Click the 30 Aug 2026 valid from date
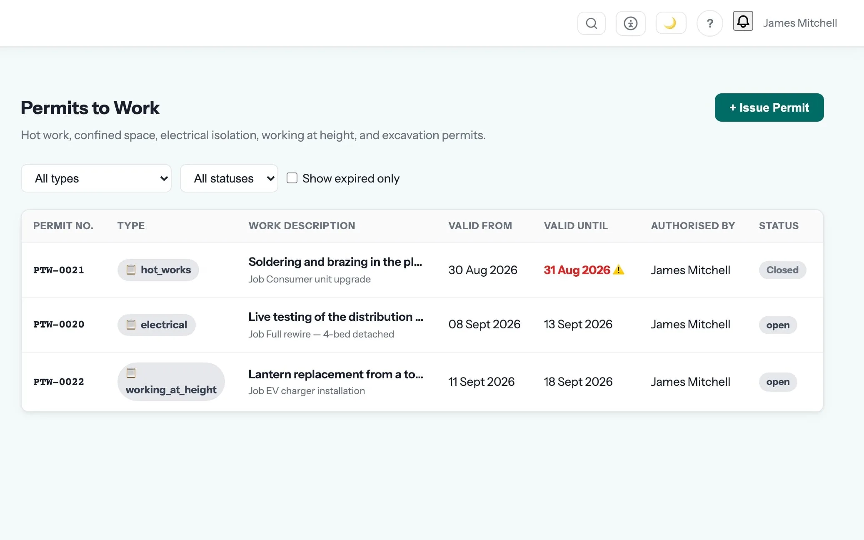Viewport: 864px width, 540px height. (x=483, y=270)
